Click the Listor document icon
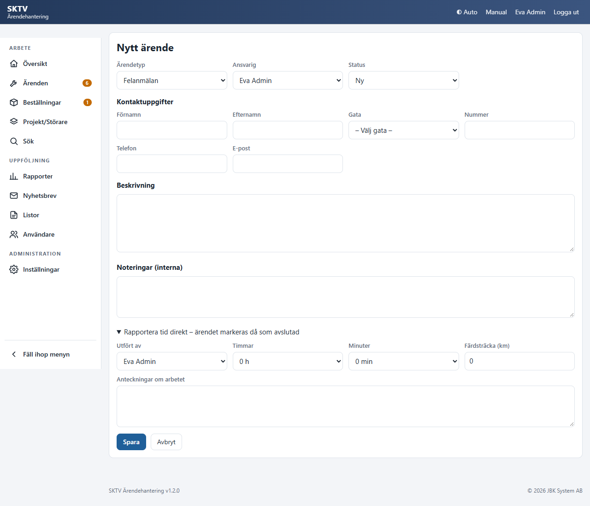Screen dimensions: 590x506 pyautogui.click(x=14, y=215)
